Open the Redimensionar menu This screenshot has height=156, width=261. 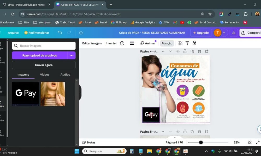pyautogui.click(x=37, y=33)
